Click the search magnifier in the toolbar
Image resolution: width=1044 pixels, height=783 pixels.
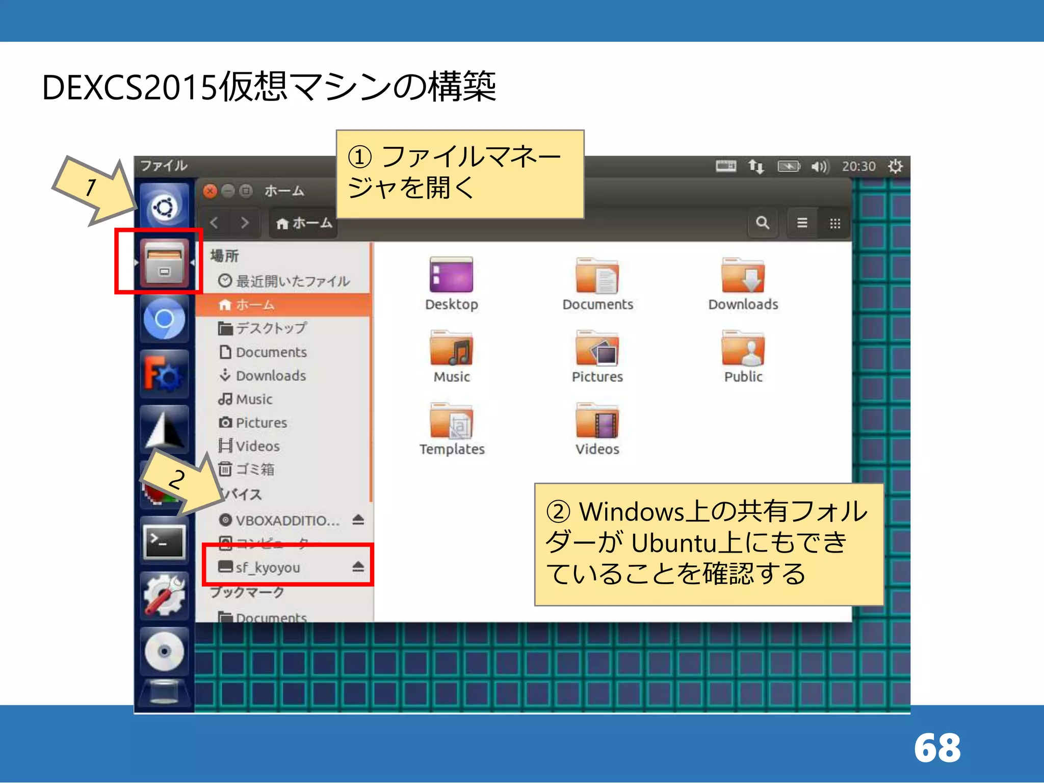[x=763, y=223]
